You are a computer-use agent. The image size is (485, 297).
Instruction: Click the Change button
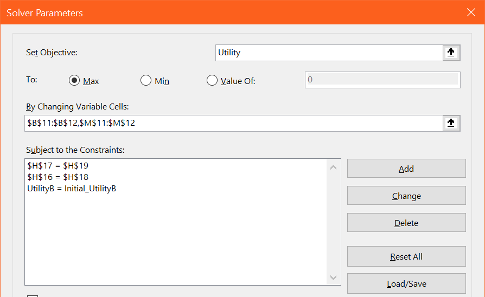tap(406, 196)
